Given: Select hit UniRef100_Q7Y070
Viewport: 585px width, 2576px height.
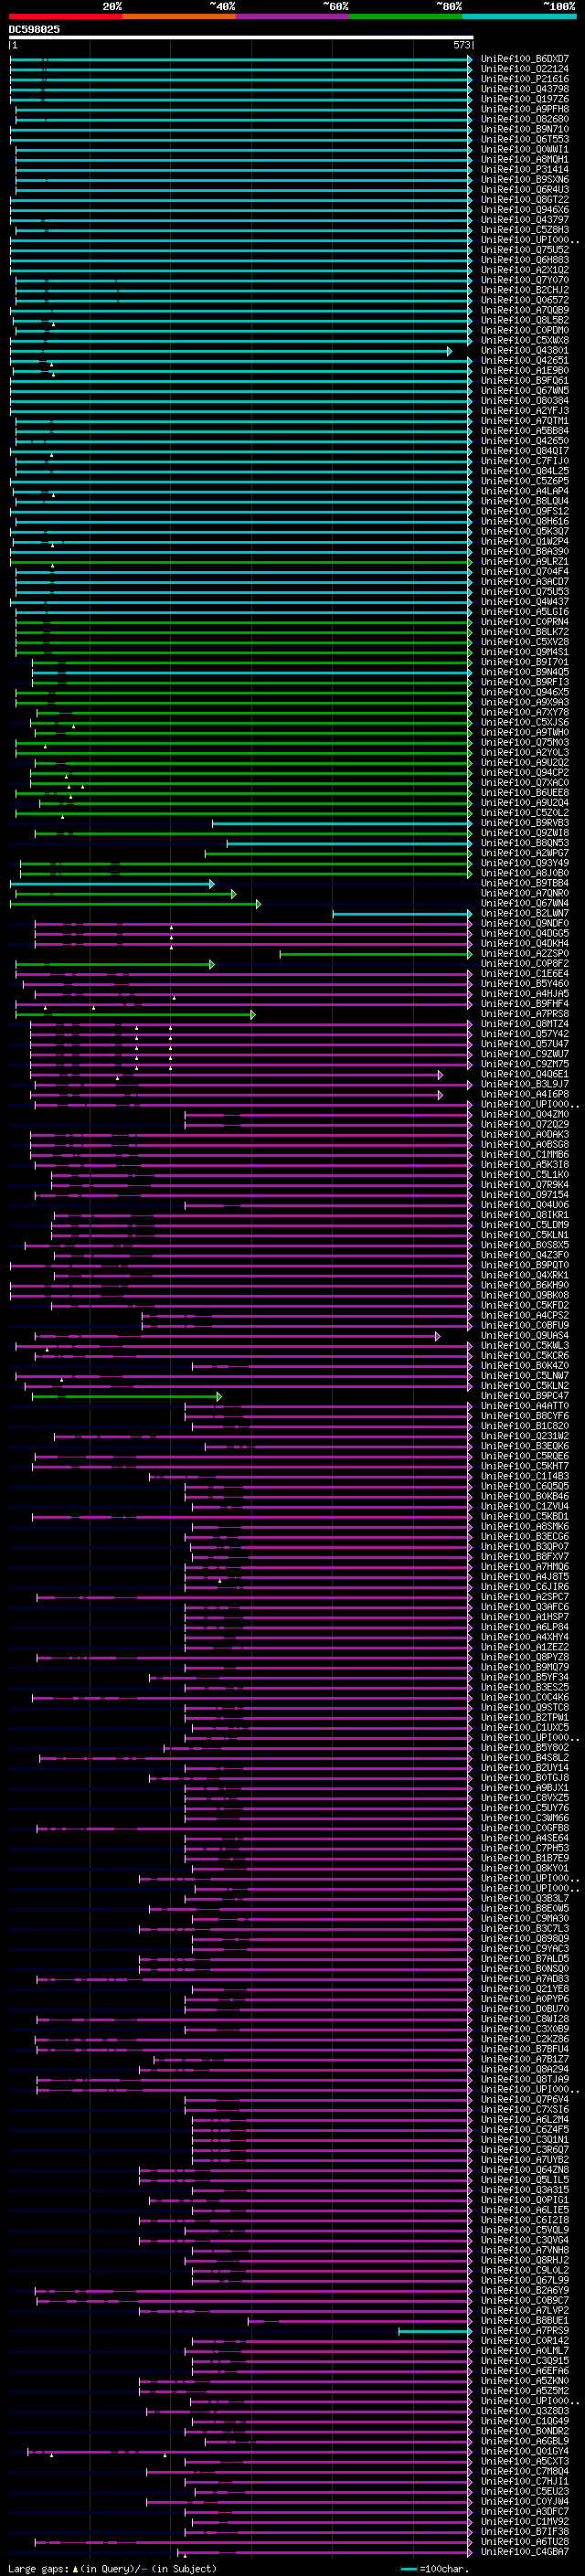Looking at the screenshot, I should pos(525,280).
